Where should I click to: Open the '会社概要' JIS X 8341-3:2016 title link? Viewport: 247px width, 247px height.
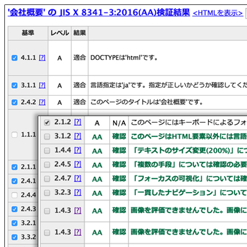tap(99, 12)
